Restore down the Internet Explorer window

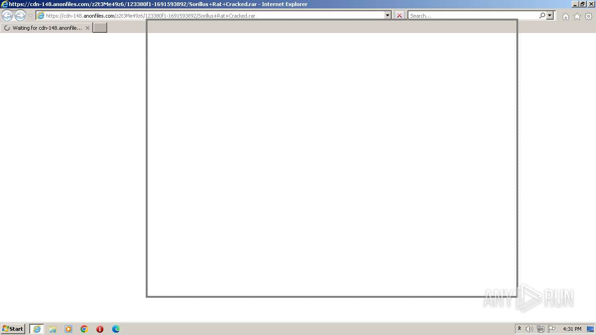point(582,4)
